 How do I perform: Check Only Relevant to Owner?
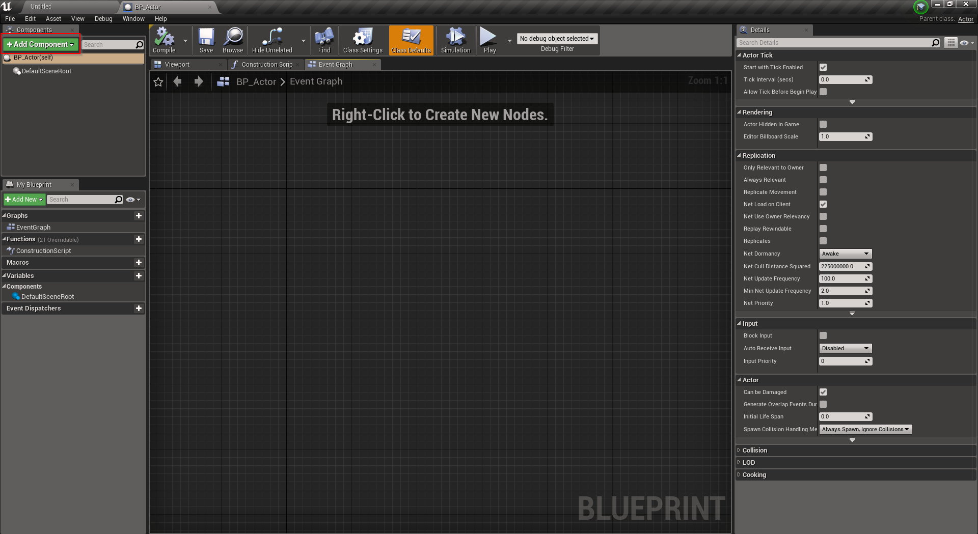point(823,167)
